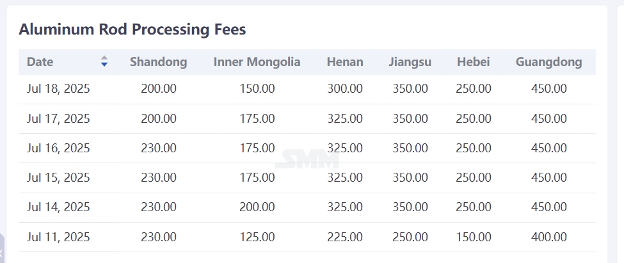Click the Guangdong column header
Viewport: 624px width, 263px height.
(548, 61)
